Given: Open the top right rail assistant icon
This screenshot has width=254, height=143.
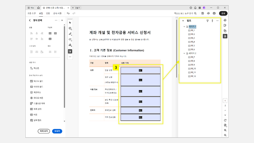Looking at the screenshot, I should [x=225, y=20].
